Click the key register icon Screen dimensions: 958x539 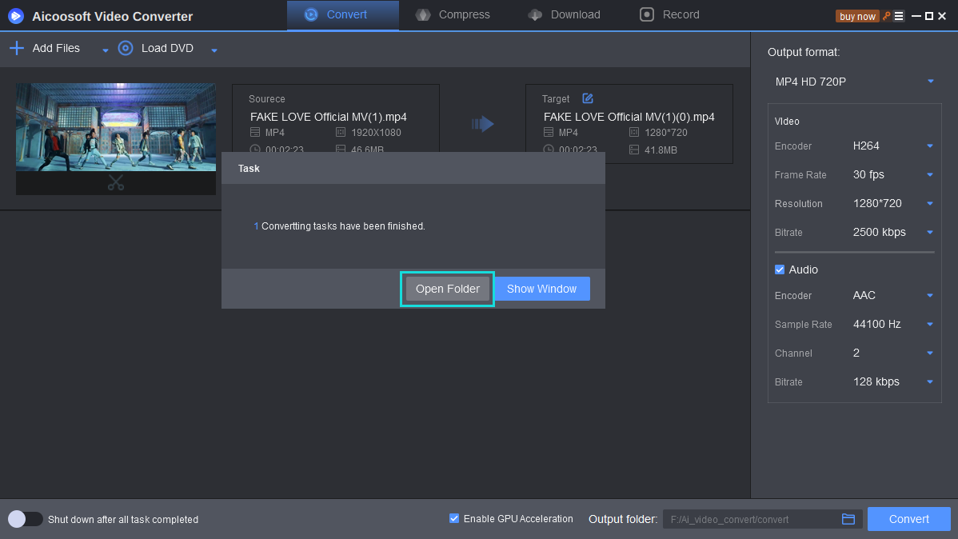pos(887,16)
